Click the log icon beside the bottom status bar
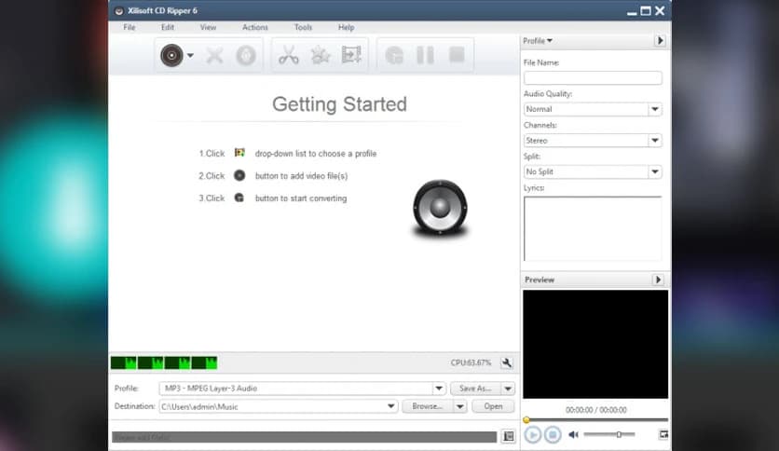The image size is (779, 451). (x=508, y=437)
